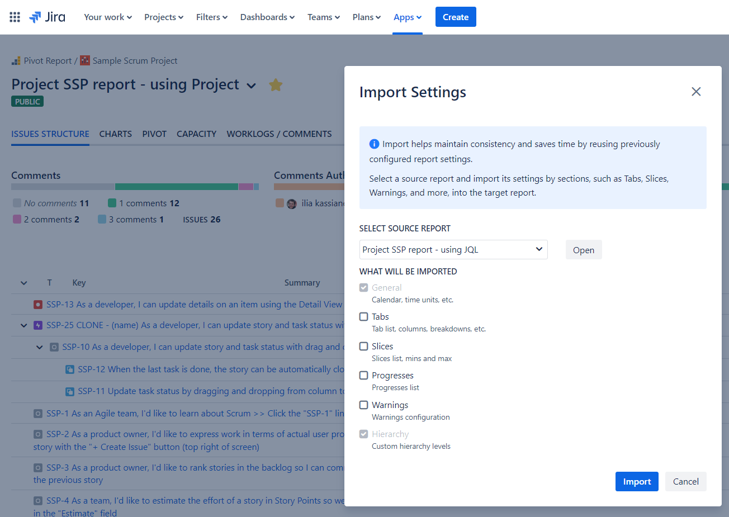The height and width of the screenshot is (517, 729).
Task: Click the orange Comments Authors swatch
Action: tap(280, 203)
